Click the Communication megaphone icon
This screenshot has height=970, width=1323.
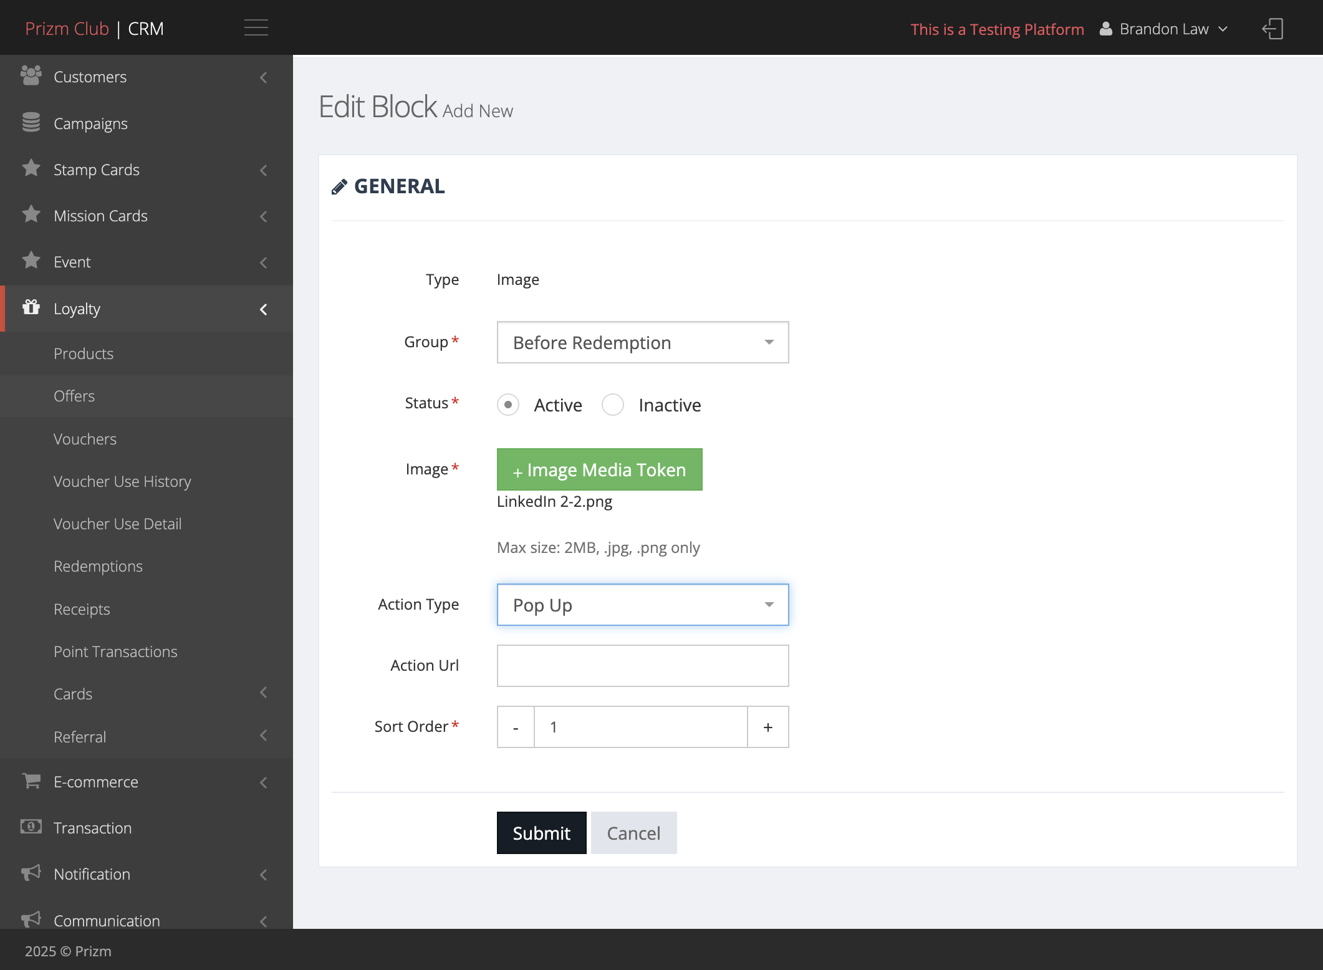tap(31, 919)
